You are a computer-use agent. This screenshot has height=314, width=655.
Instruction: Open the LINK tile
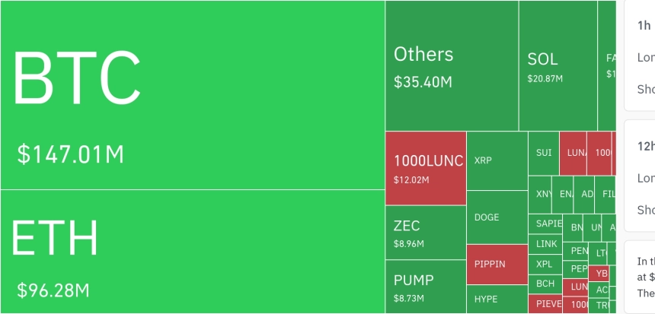tap(546, 244)
